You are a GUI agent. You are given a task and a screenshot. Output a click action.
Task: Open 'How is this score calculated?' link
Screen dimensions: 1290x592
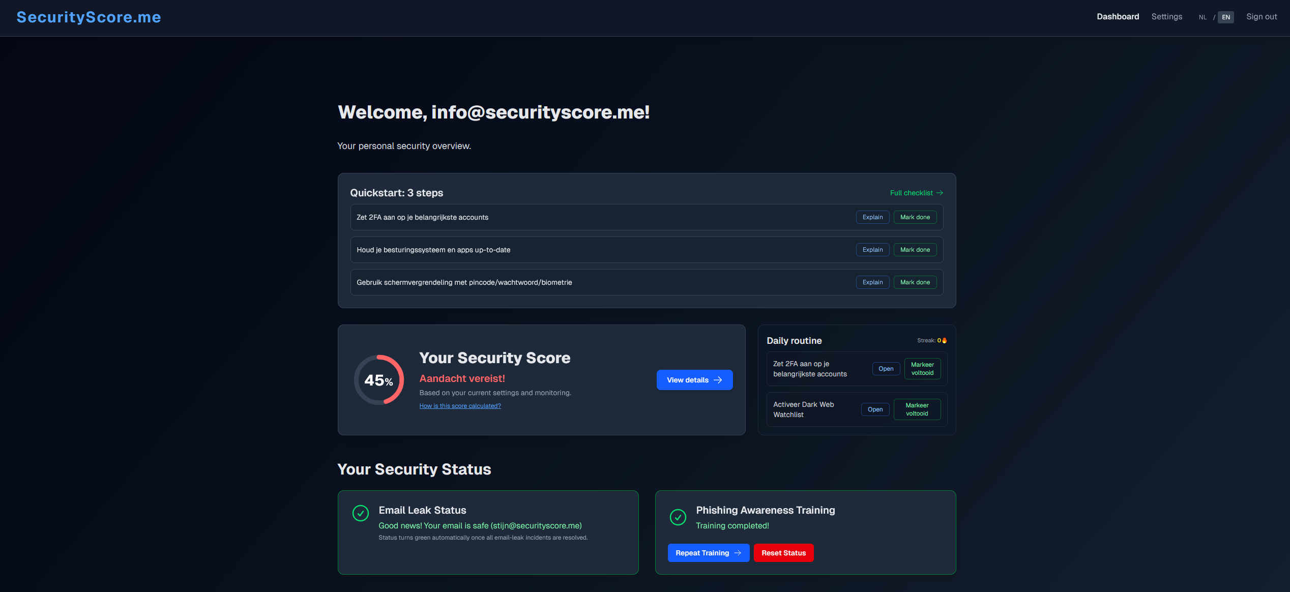point(460,405)
